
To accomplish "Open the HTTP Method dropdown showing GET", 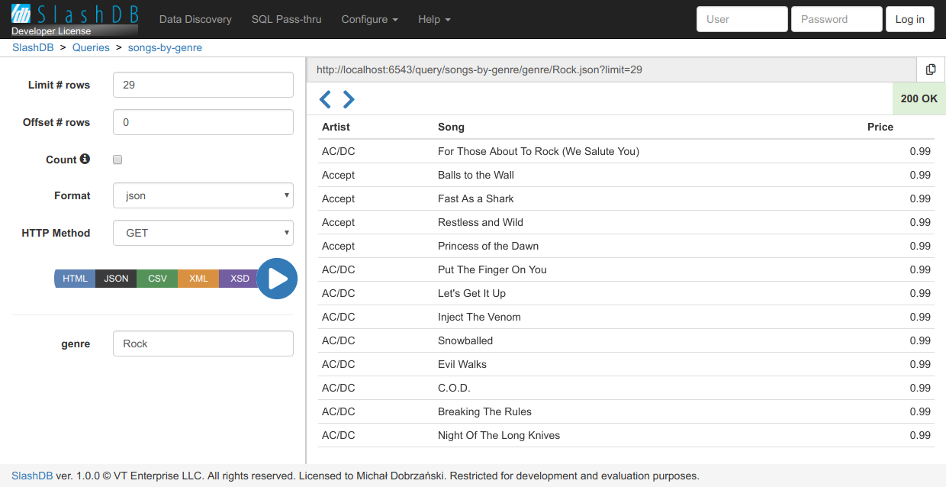I will (x=203, y=233).
